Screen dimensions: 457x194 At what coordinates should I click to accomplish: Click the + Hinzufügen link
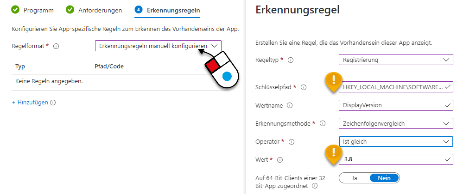pyautogui.click(x=30, y=103)
